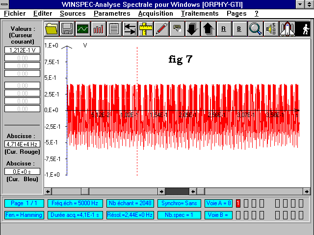
Task: Click the Fréq.éch = 5000 Hz field
Action: (x=75, y=204)
